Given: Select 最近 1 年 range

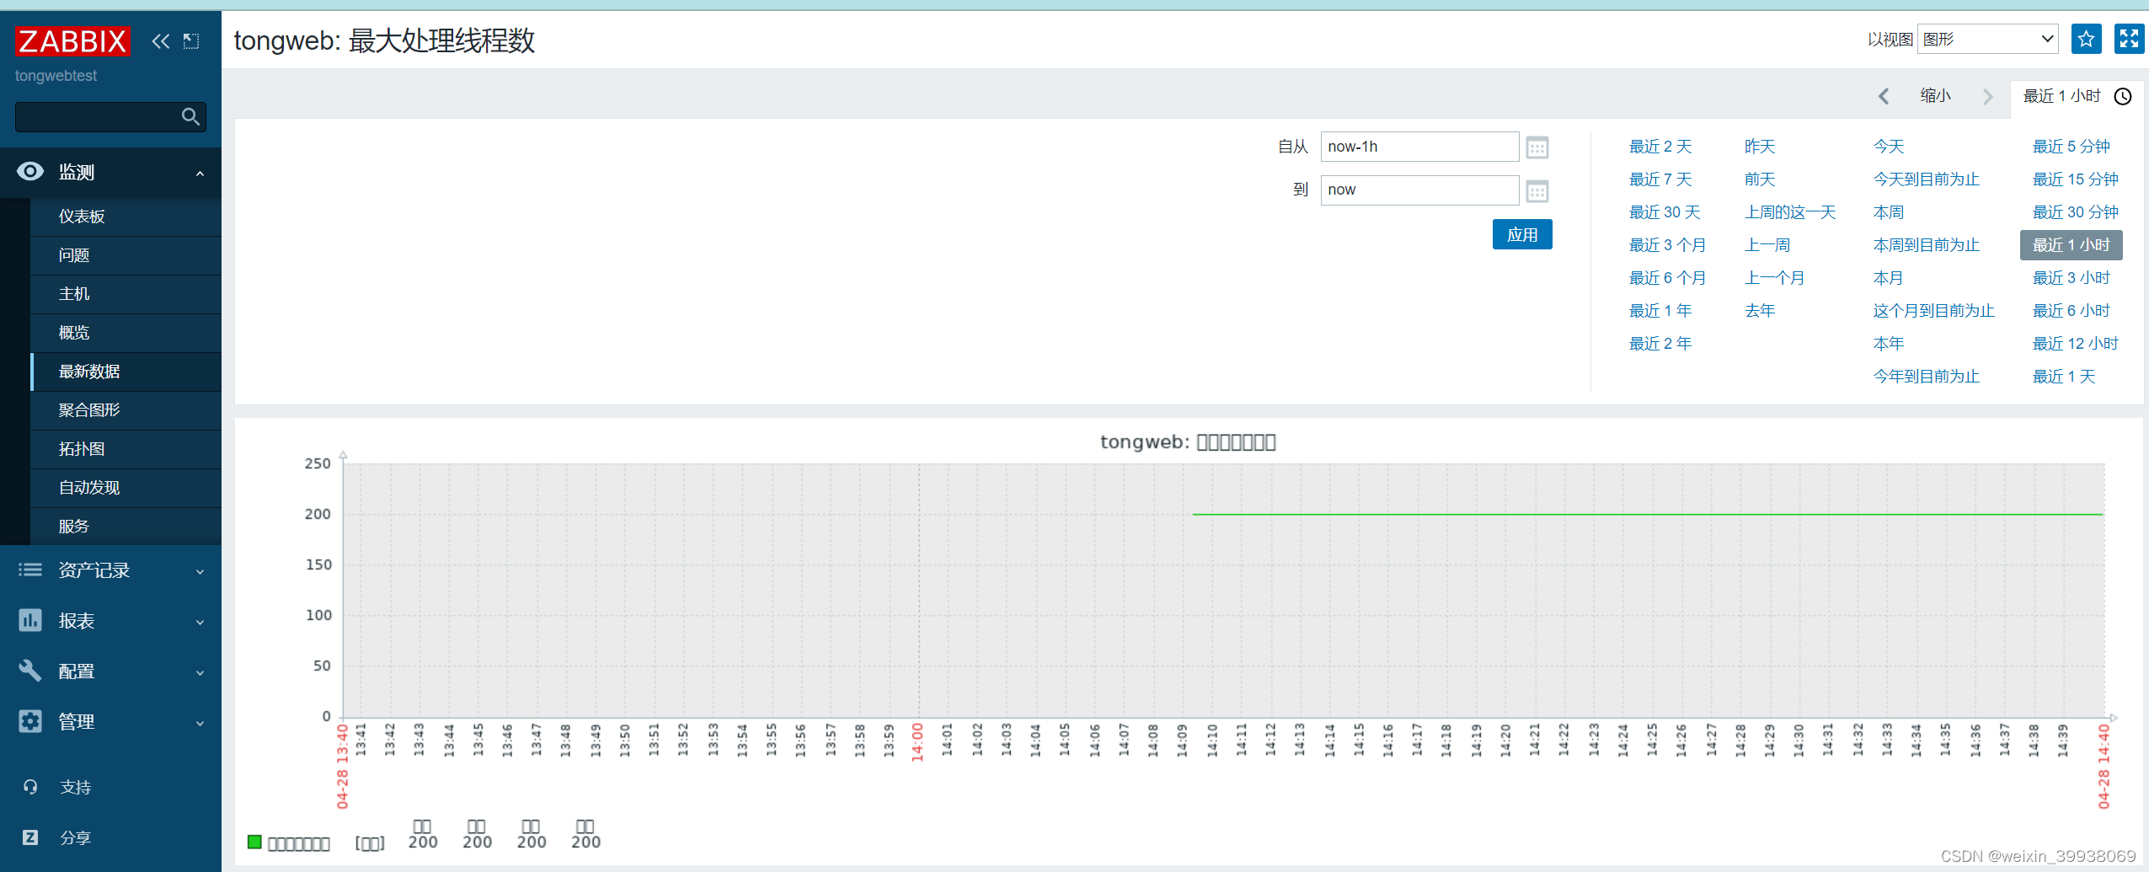Looking at the screenshot, I should point(1660,311).
